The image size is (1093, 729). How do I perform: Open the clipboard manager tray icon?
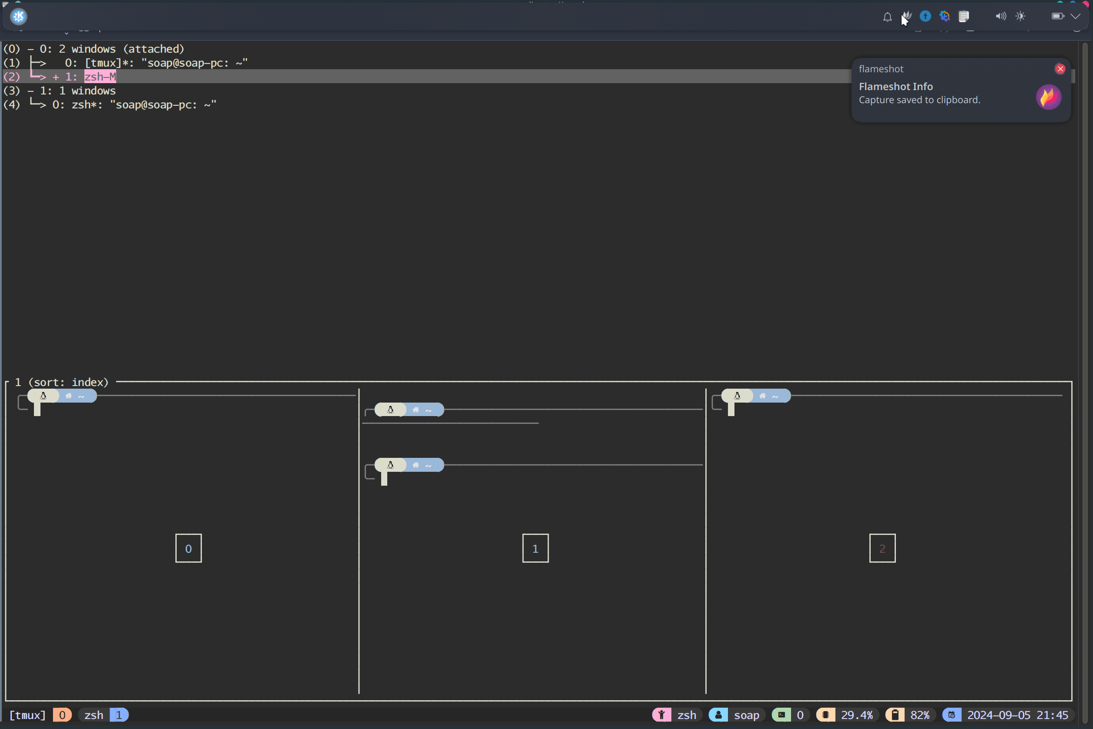(964, 16)
